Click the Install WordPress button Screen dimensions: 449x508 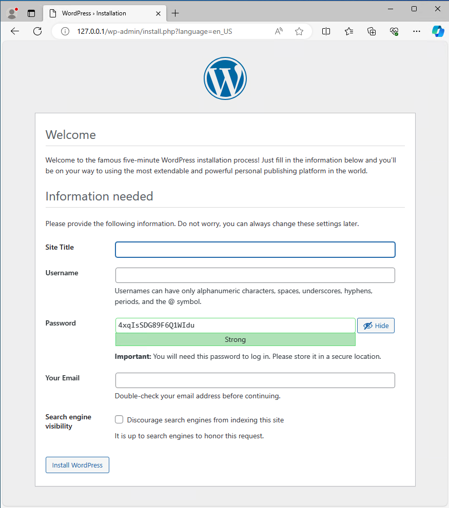[x=77, y=465]
